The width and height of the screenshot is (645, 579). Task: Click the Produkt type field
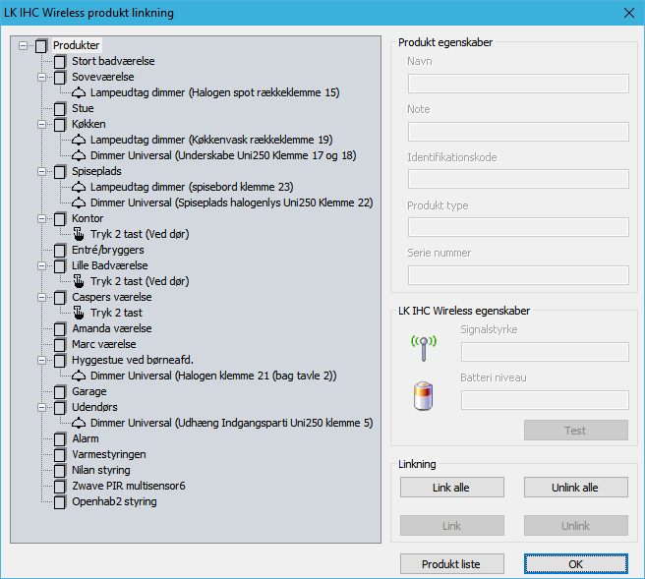pos(518,227)
